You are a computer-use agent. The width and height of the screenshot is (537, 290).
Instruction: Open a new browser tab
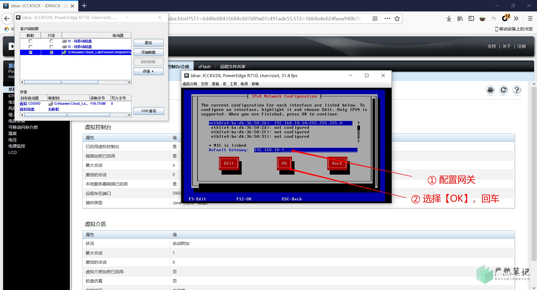pyautogui.click(x=84, y=6)
